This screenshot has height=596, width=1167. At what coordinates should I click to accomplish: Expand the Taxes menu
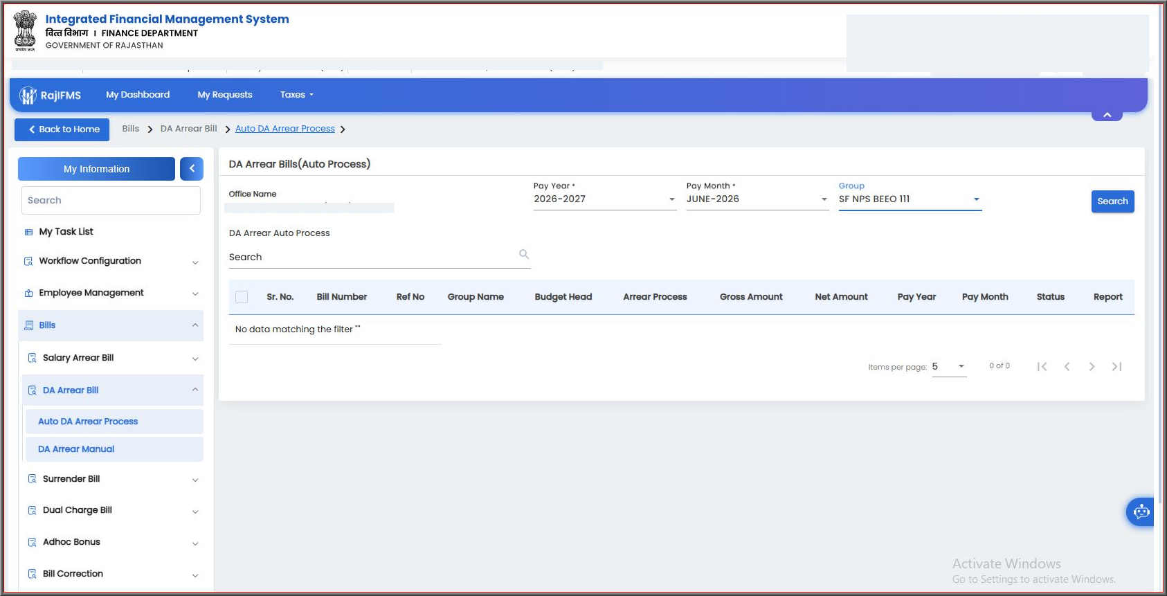297,95
